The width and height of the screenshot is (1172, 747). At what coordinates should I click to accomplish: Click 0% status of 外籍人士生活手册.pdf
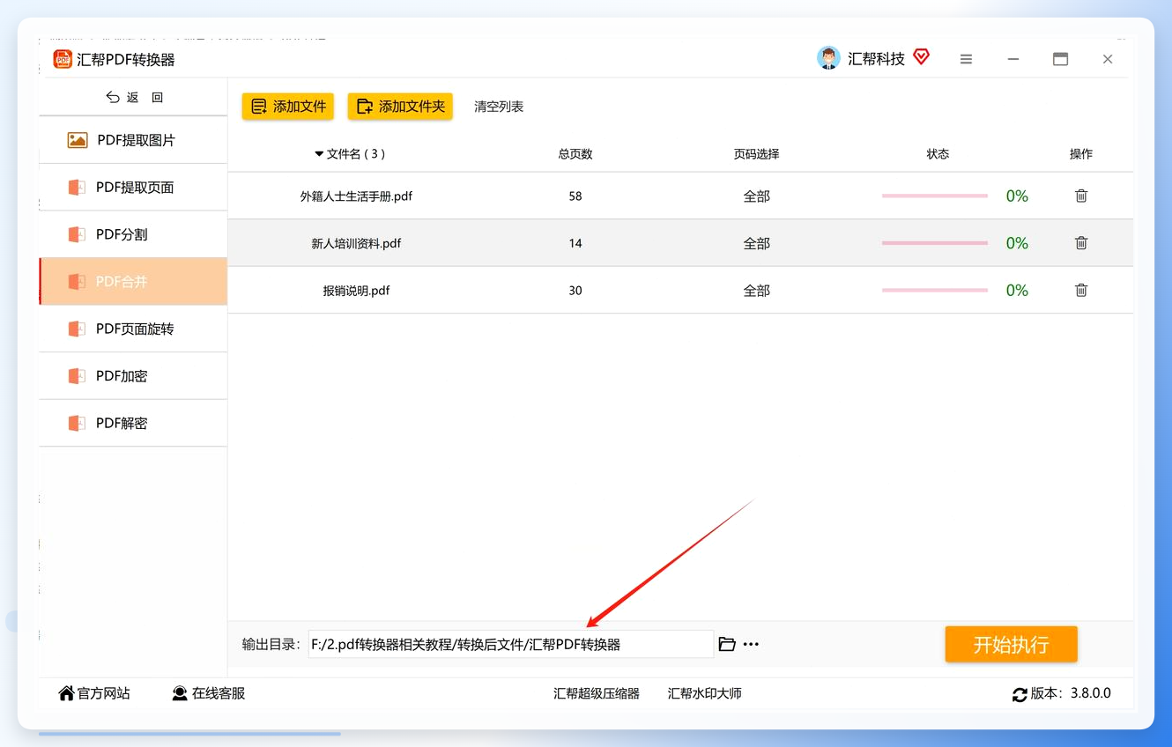(1017, 196)
